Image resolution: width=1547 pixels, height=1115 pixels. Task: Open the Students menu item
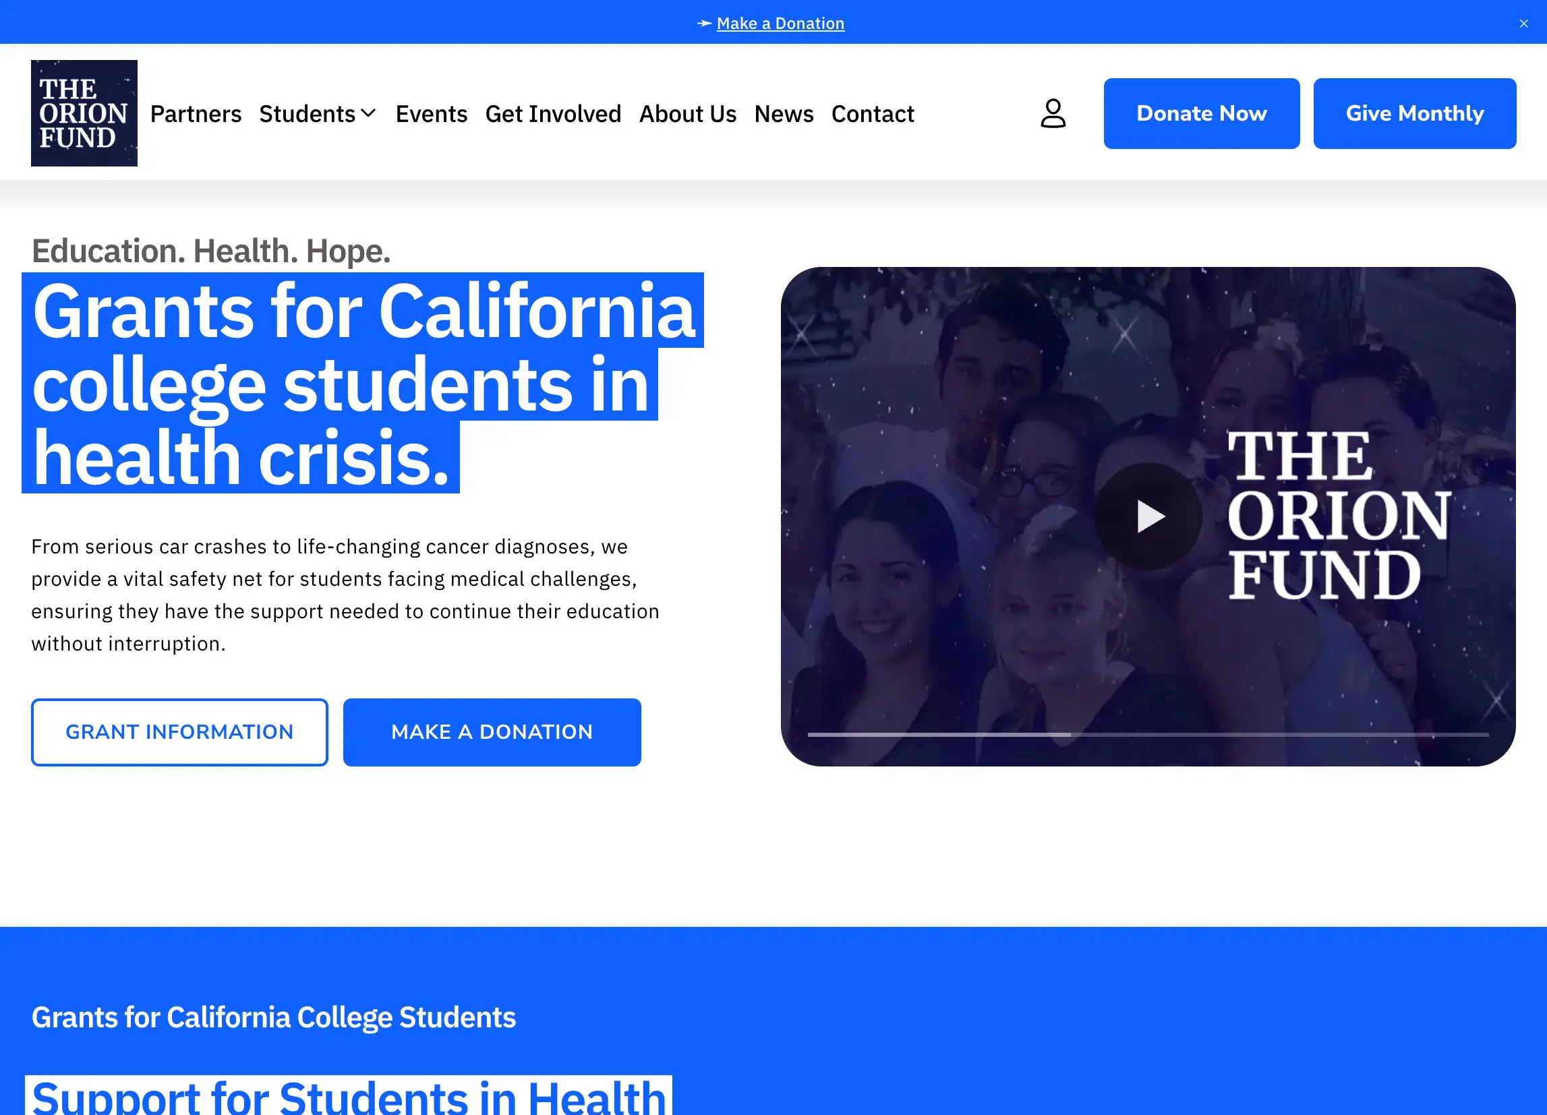tap(307, 114)
